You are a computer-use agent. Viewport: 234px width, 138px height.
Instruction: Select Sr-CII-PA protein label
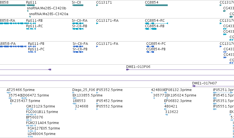(80, 44)
